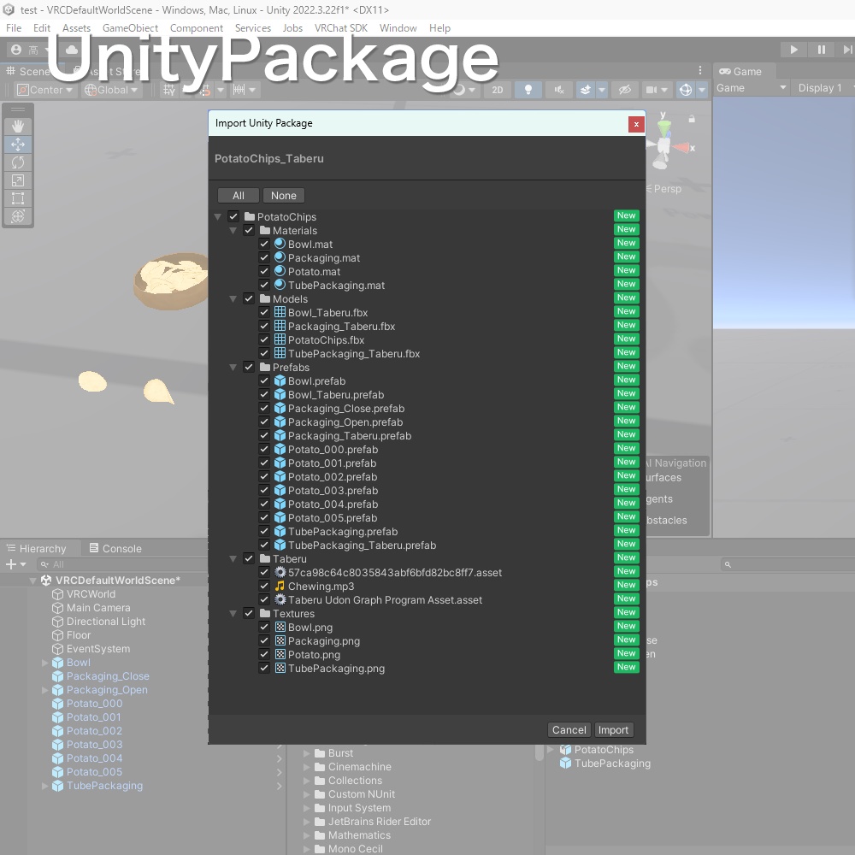Click the All button in import dialog
855x855 pixels.
(239, 195)
